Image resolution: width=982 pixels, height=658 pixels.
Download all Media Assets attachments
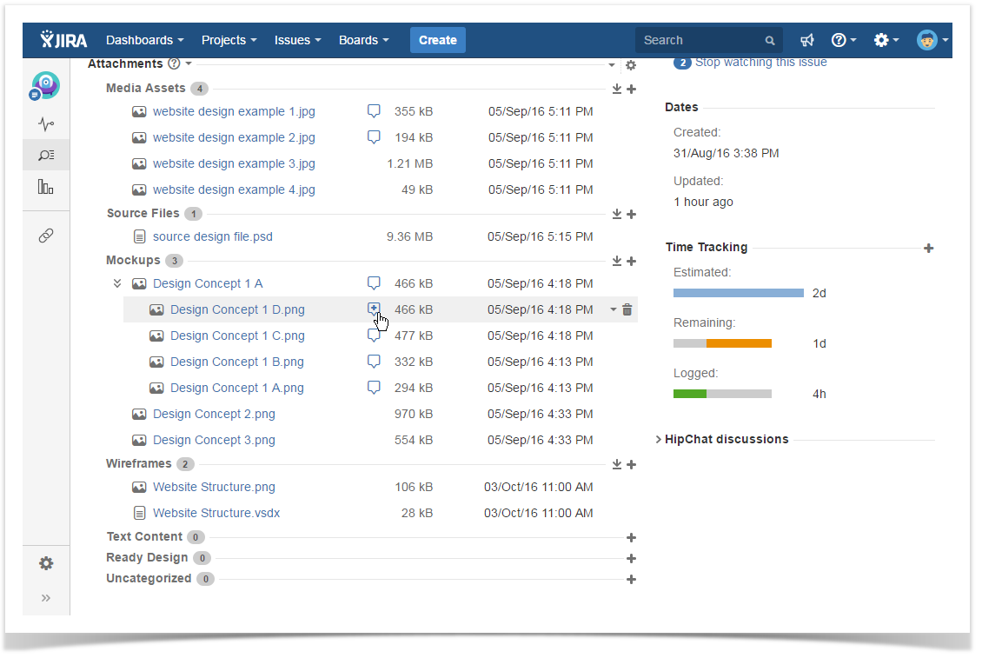(x=617, y=89)
